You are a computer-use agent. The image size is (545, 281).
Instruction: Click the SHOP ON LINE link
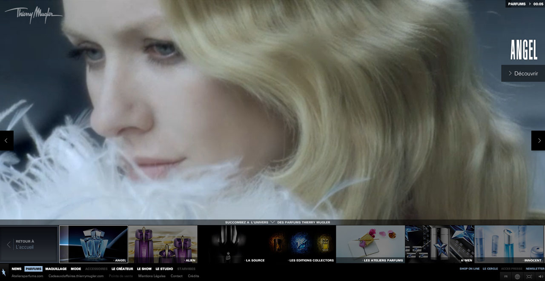pyautogui.click(x=469, y=269)
